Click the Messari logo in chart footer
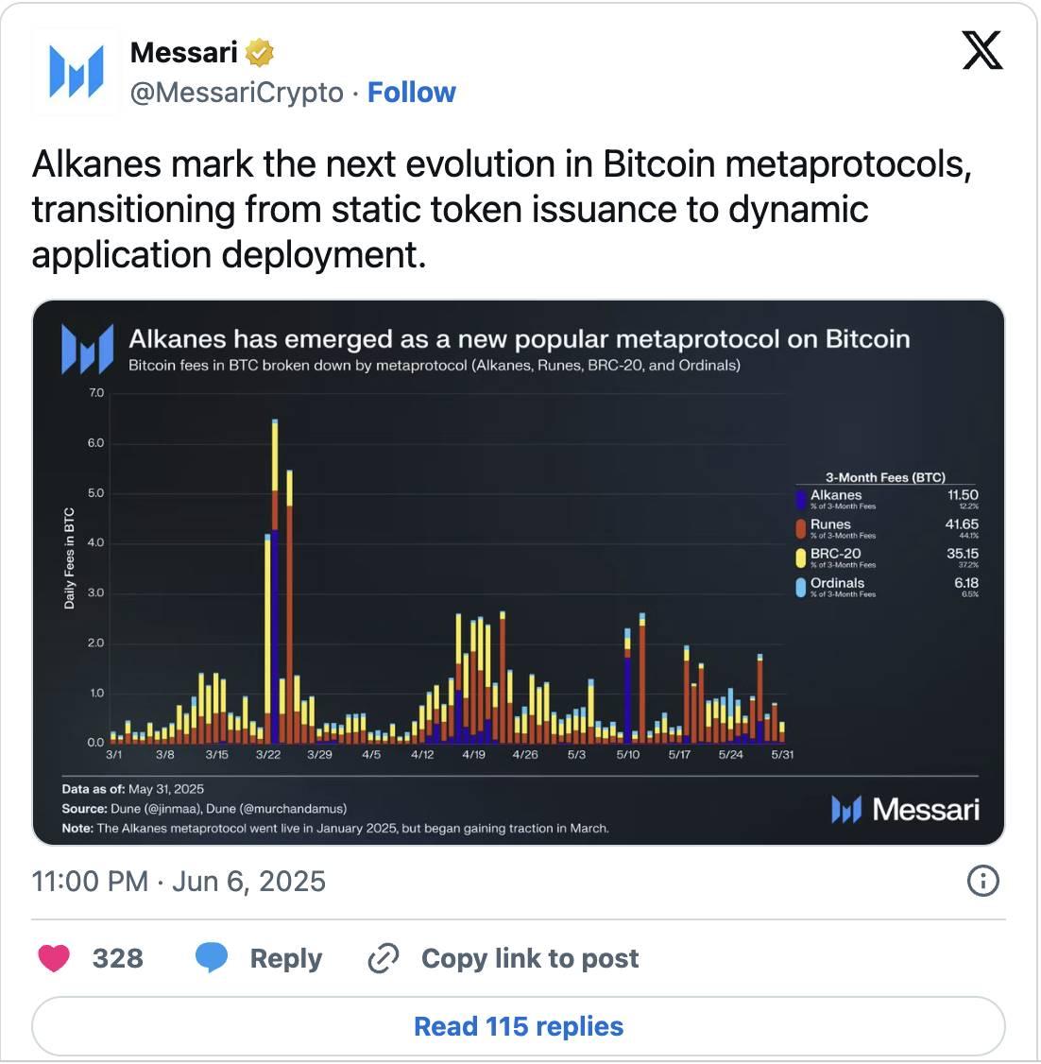The height and width of the screenshot is (1064, 1041). (905, 810)
